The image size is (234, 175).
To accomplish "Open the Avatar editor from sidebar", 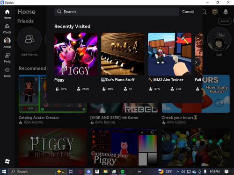I will (x=7, y=43).
